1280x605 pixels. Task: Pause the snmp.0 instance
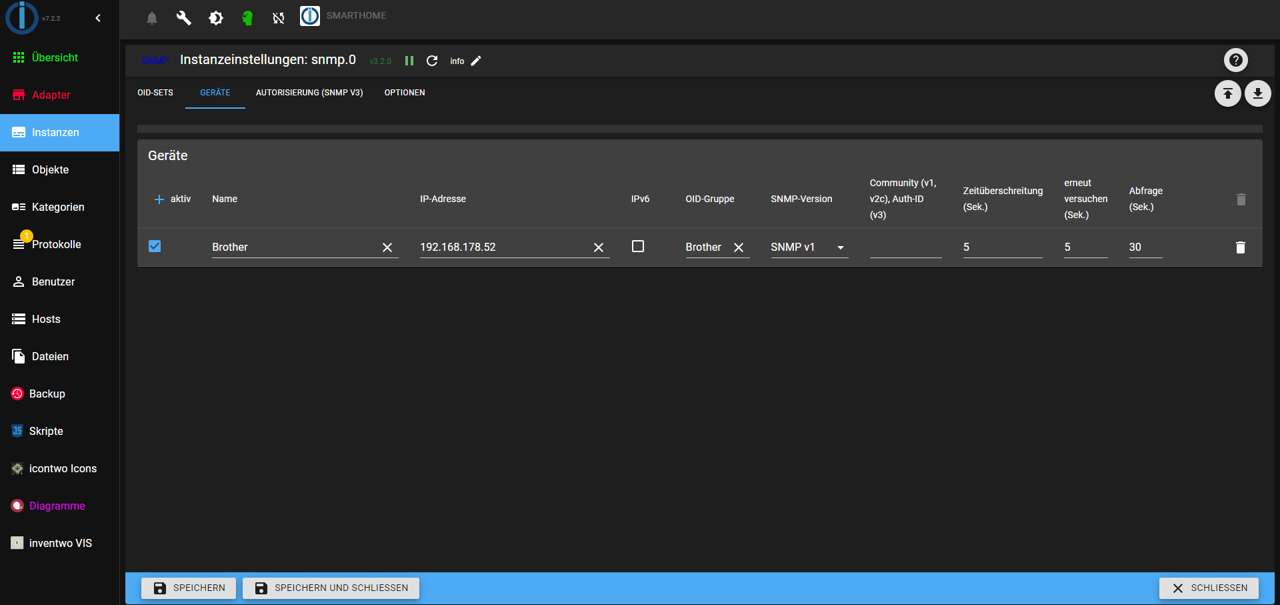click(x=409, y=61)
